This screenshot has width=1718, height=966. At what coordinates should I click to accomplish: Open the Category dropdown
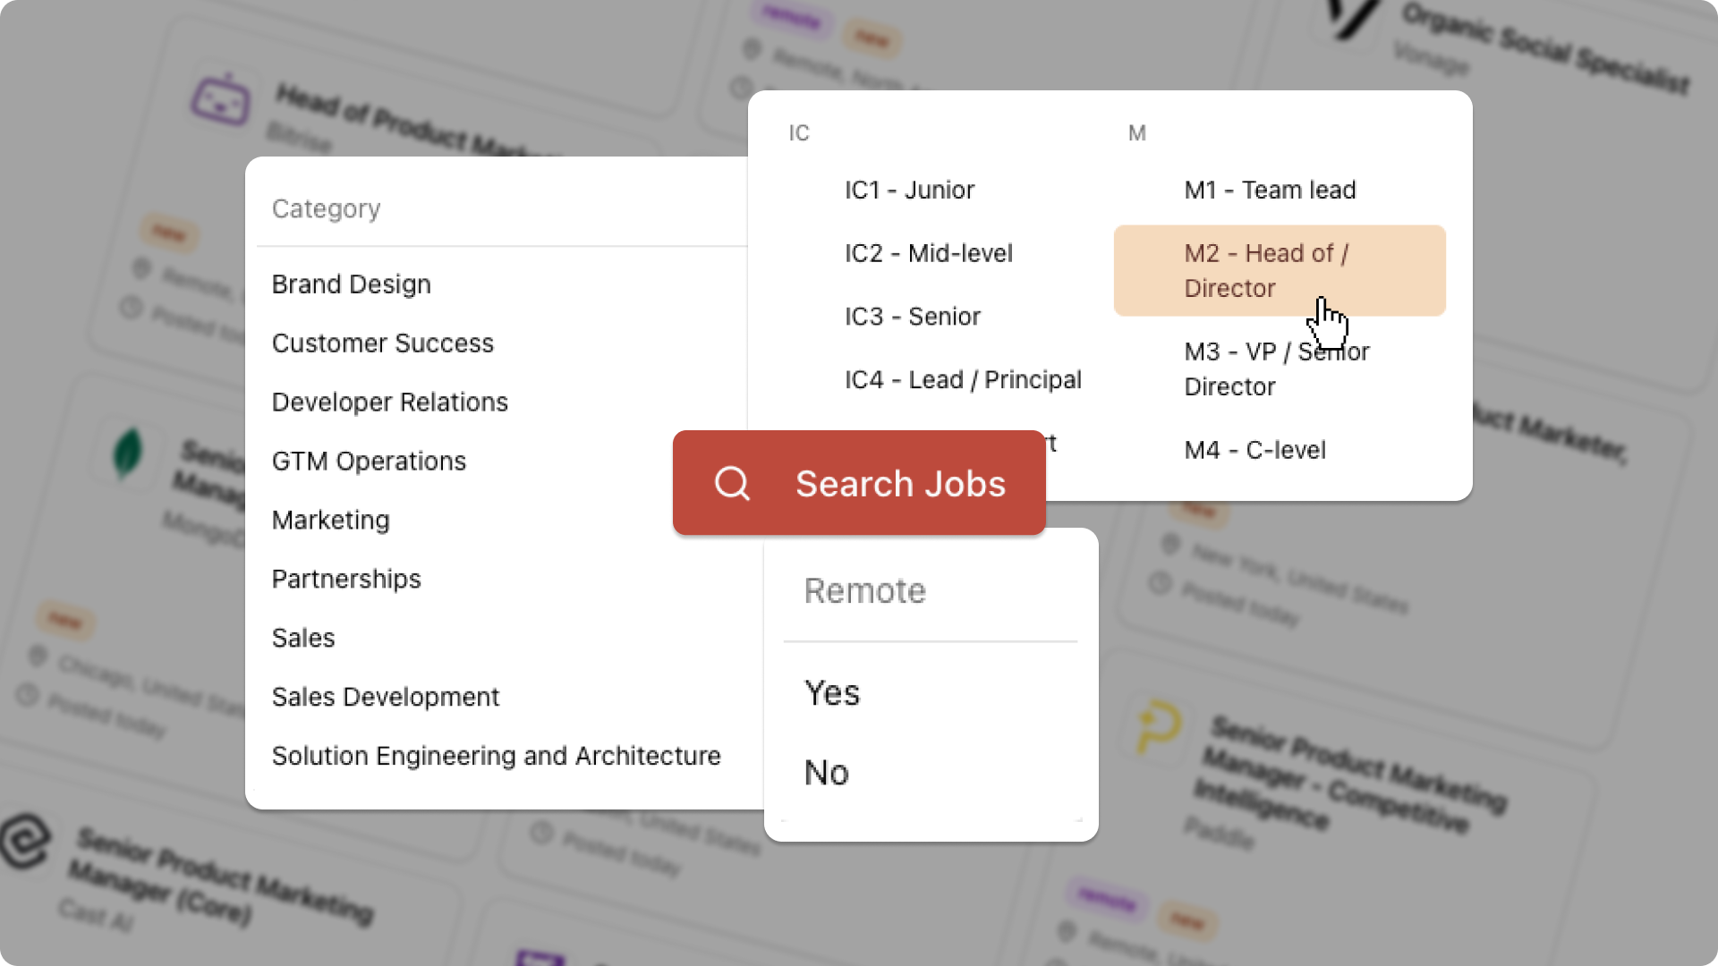pyautogui.click(x=325, y=208)
